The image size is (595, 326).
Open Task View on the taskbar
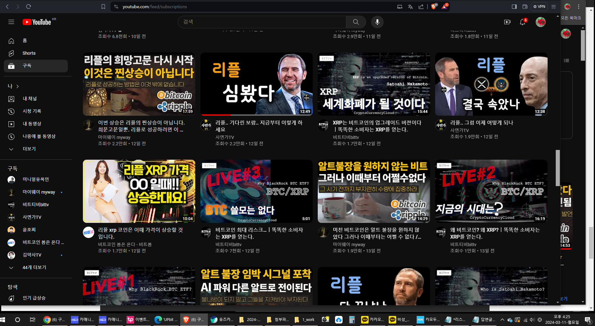(x=32, y=319)
